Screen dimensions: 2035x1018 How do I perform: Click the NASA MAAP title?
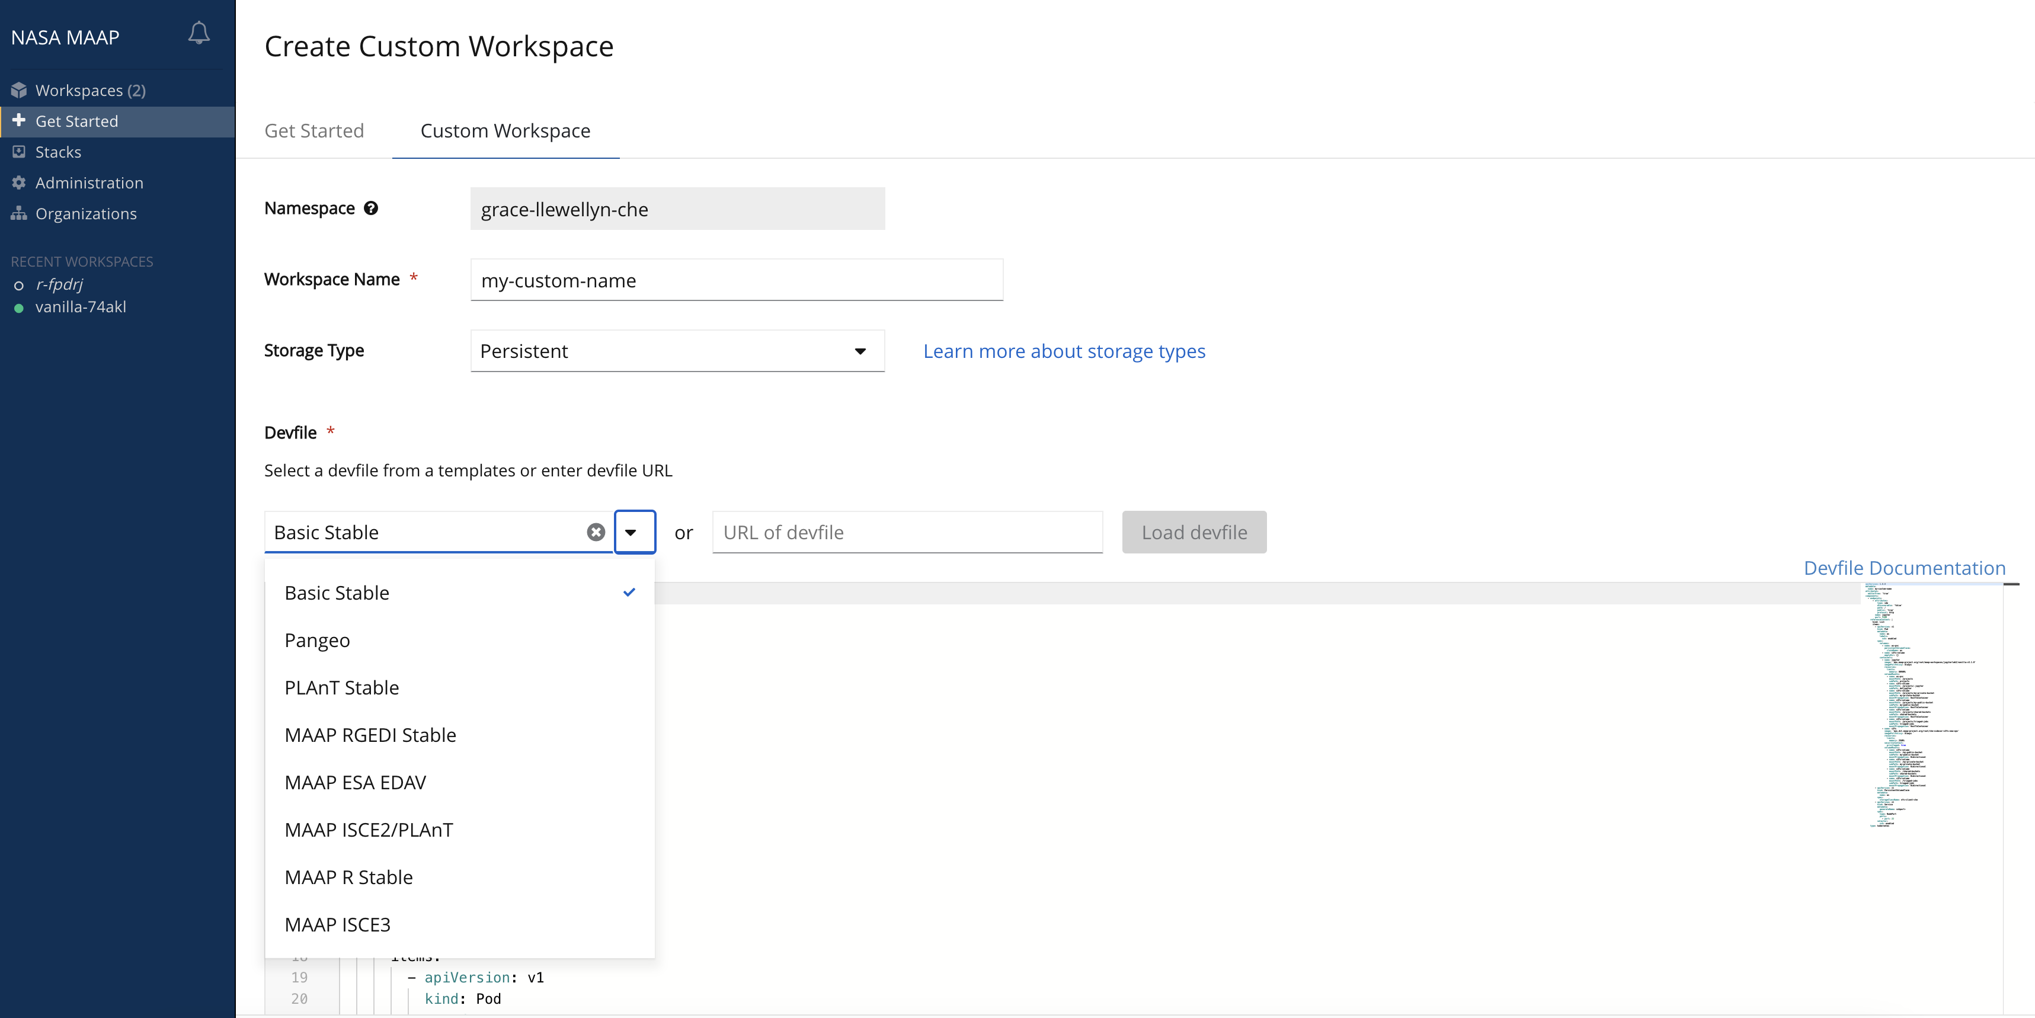click(66, 37)
